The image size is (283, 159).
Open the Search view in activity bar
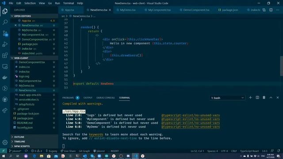(5, 22)
